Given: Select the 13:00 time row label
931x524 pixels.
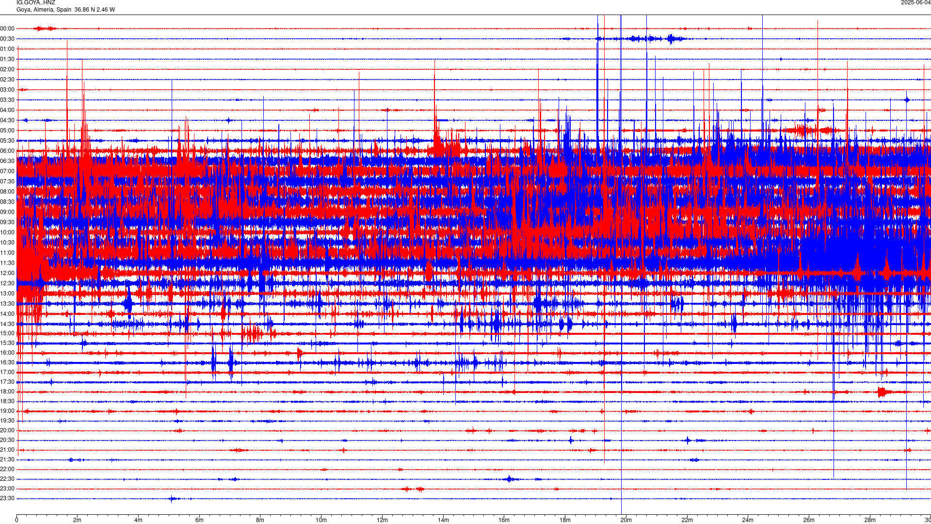Looking at the screenshot, I should coord(7,294).
